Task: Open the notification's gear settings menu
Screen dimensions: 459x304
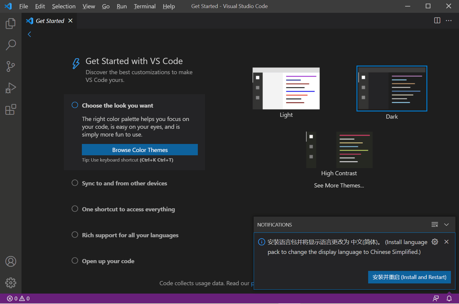Action: pos(435,242)
